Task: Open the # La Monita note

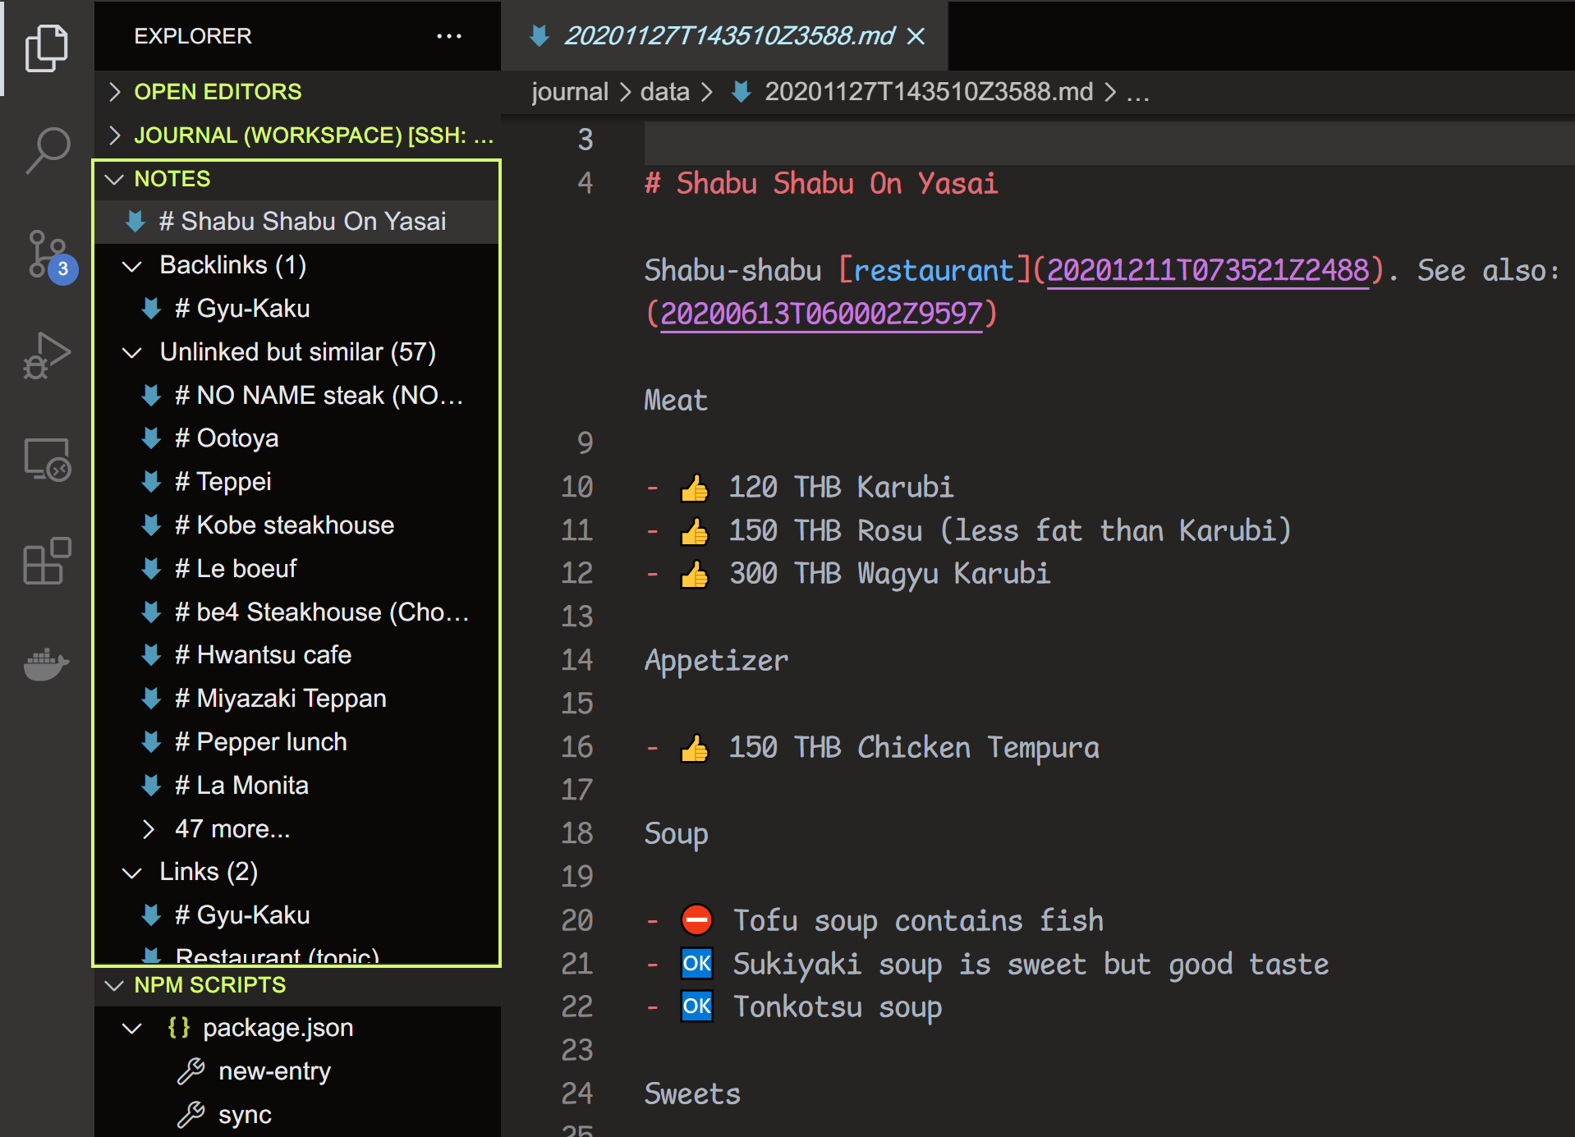Action: (x=296, y=786)
